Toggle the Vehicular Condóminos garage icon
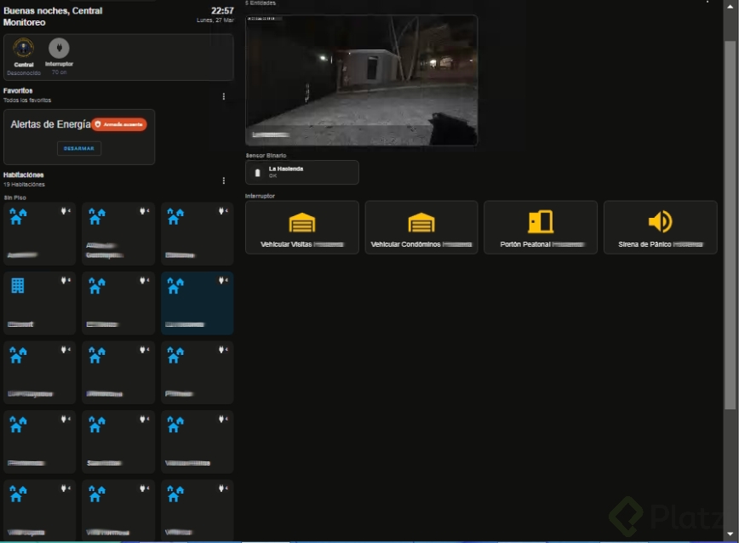Image resolution: width=739 pixels, height=543 pixels. click(x=421, y=222)
